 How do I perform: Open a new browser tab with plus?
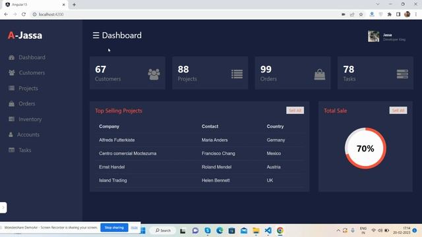pos(74,5)
